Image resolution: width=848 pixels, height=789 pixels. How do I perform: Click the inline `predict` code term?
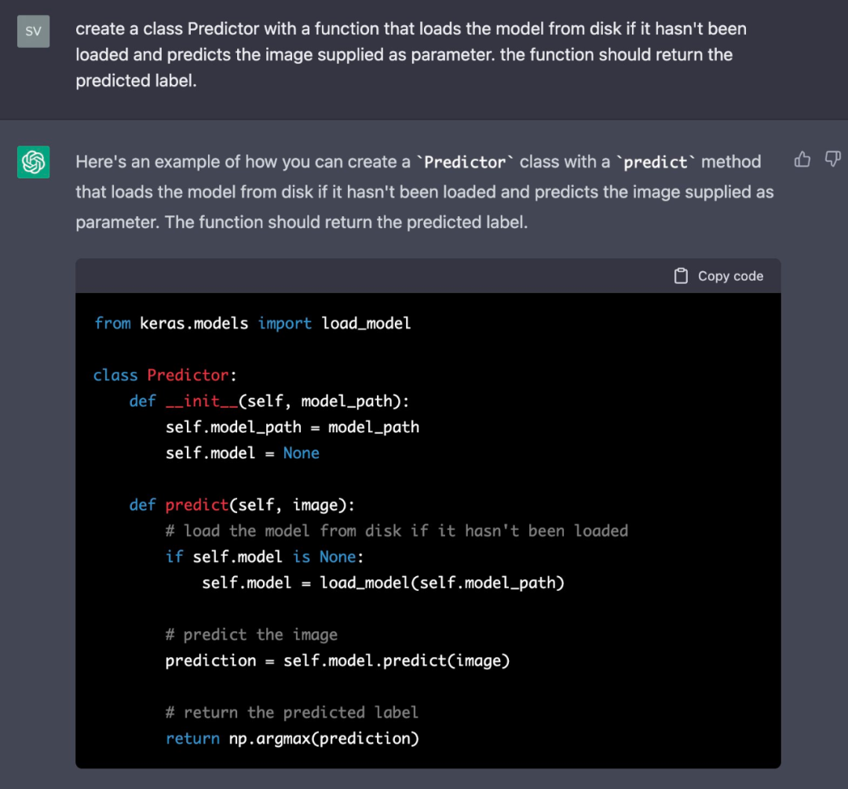pyautogui.click(x=656, y=162)
